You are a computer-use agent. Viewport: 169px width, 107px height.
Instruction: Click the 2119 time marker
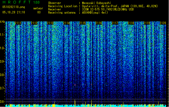point(147,23)
